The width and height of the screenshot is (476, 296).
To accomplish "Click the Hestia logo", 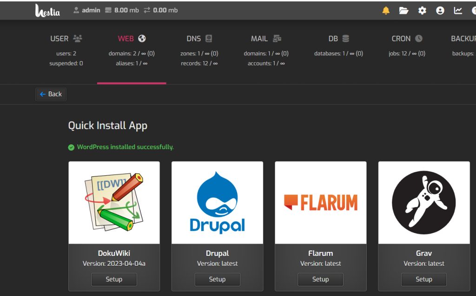I will pyautogui.click(x=47, y=10).
